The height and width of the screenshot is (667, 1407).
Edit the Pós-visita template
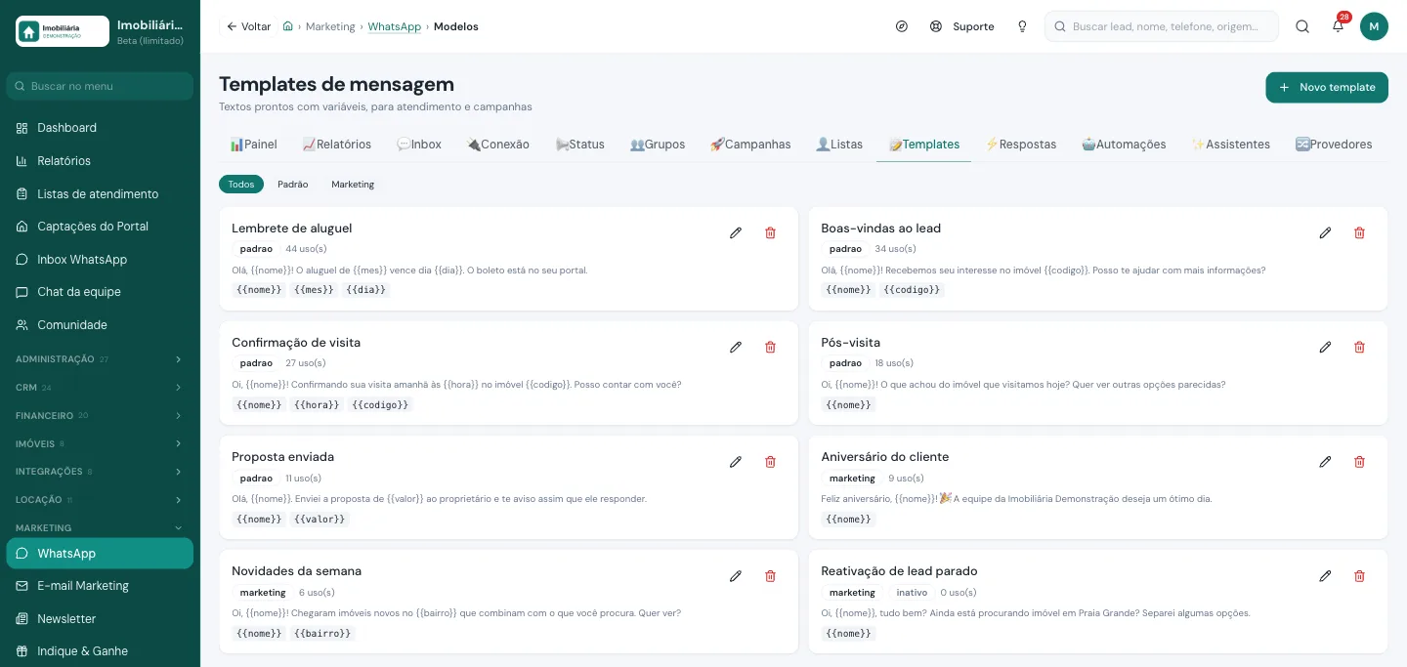(x=1325, y=347)
